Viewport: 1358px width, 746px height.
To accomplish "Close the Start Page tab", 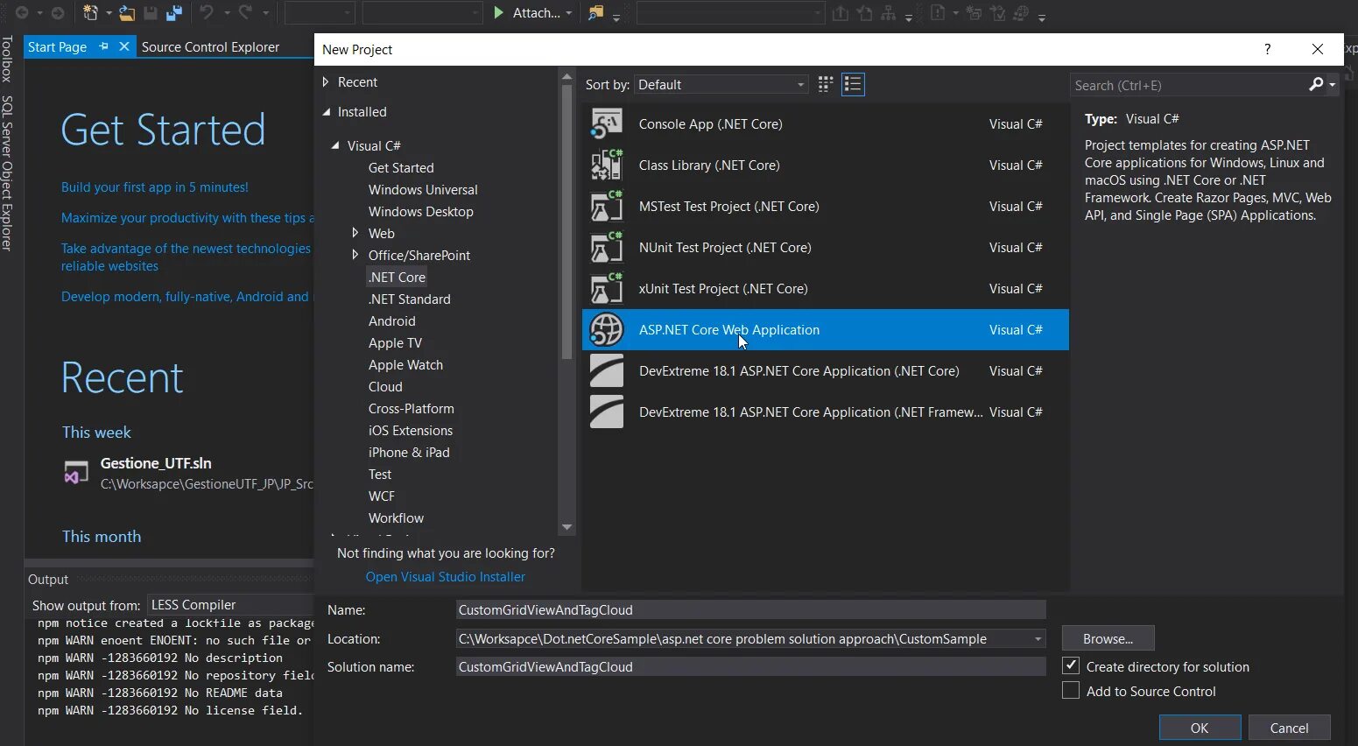I will pyautogui.click(x=123, y=46).
